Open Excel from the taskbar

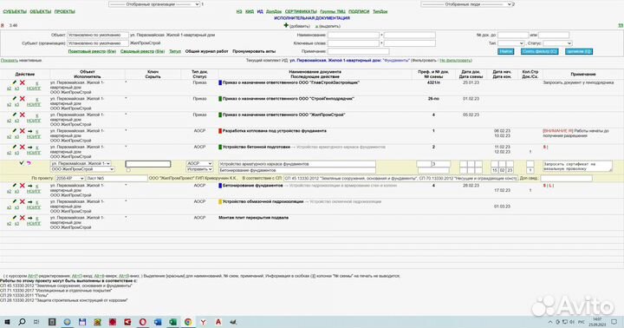point(172,322)
